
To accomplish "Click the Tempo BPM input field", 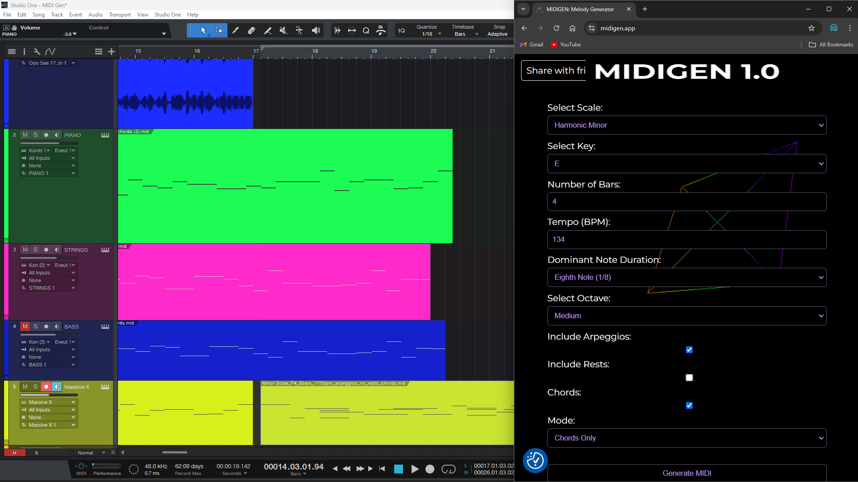I will pyautogui.click(x=687, y=239).
